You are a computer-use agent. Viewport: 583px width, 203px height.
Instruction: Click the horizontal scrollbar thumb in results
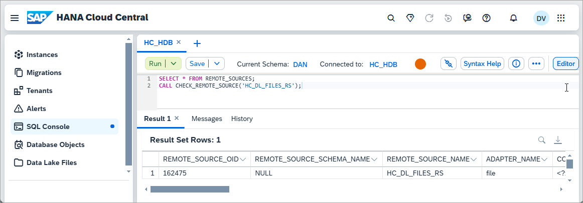[190, 189]
